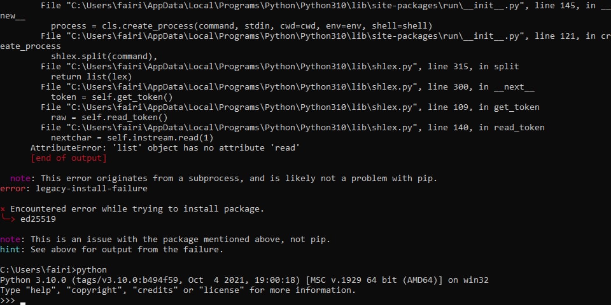This screenshot has height=305, width=611.
Task: Click the purple 'note' label about subprocess
Action: 20,178
